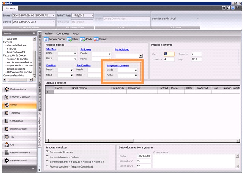Open Proyectos Clientes Desde dropdown

[136, 70]
